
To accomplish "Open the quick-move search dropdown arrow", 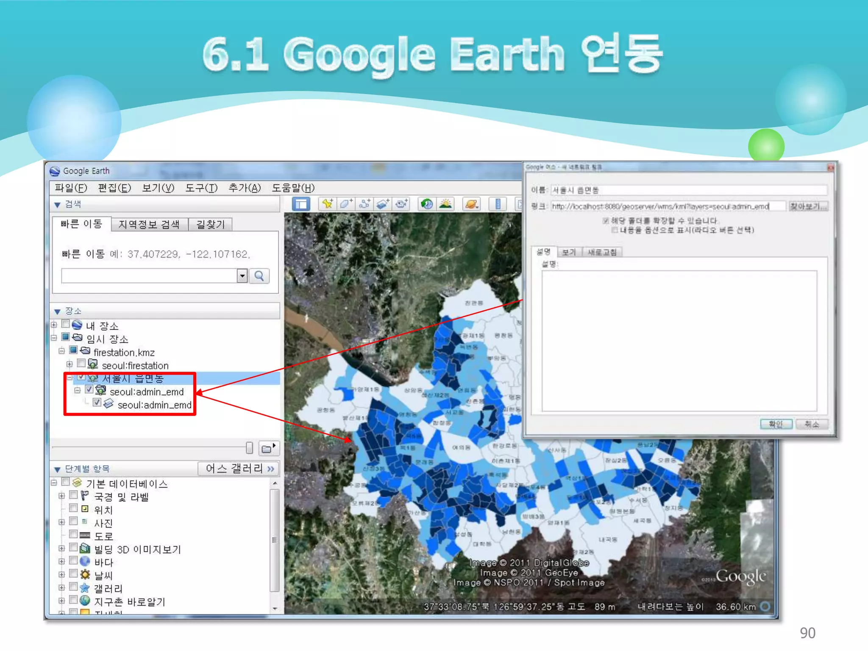I will (x=242, y=276).
